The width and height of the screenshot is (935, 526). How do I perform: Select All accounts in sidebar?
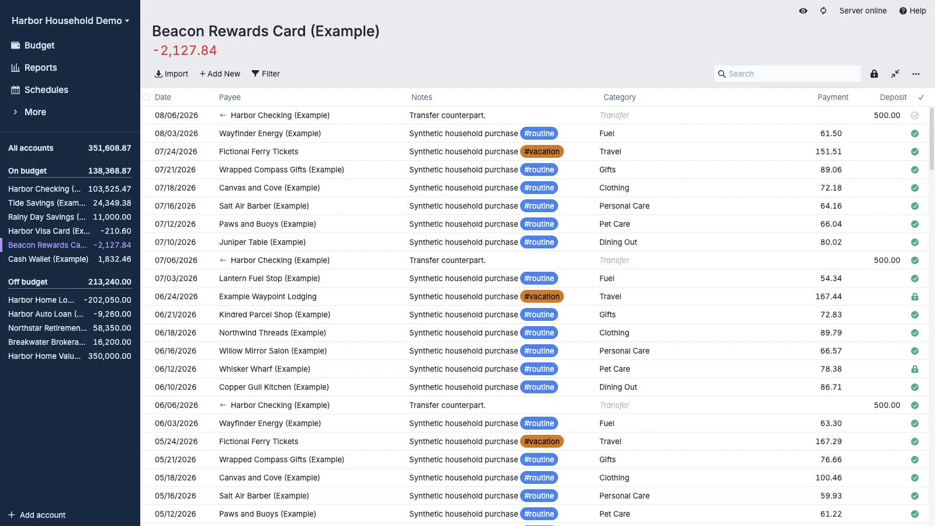click(x=70, y=148)
